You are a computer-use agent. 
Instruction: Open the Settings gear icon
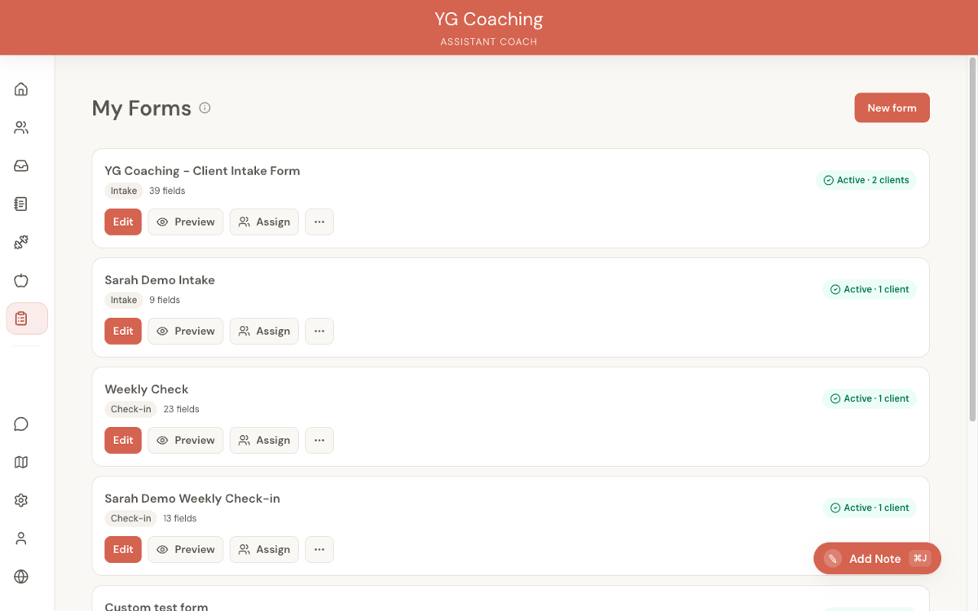[20, 499]
